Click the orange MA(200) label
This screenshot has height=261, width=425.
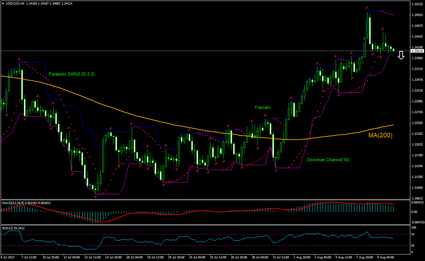coord(380,135)
